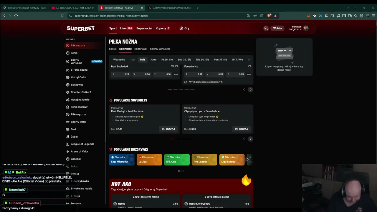Select the League of Legends icon
Screen dimensions: 377x212
[68, 144]
